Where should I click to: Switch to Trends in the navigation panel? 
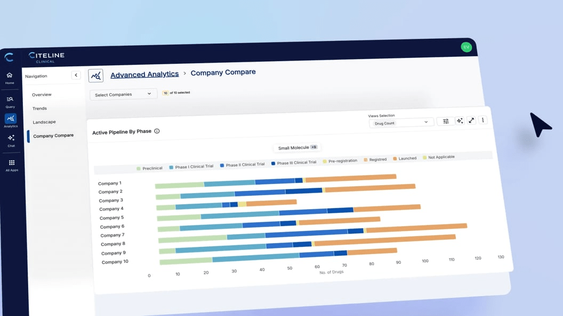pos(39,108)
